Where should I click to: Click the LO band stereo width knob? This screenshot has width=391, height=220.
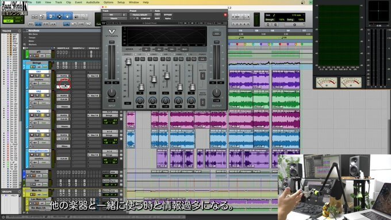[140, 101]
